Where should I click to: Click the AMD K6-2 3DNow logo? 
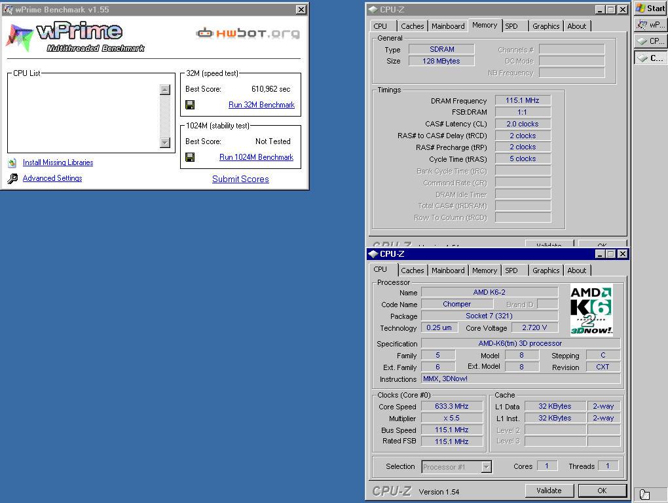click(x=591, y=310)
